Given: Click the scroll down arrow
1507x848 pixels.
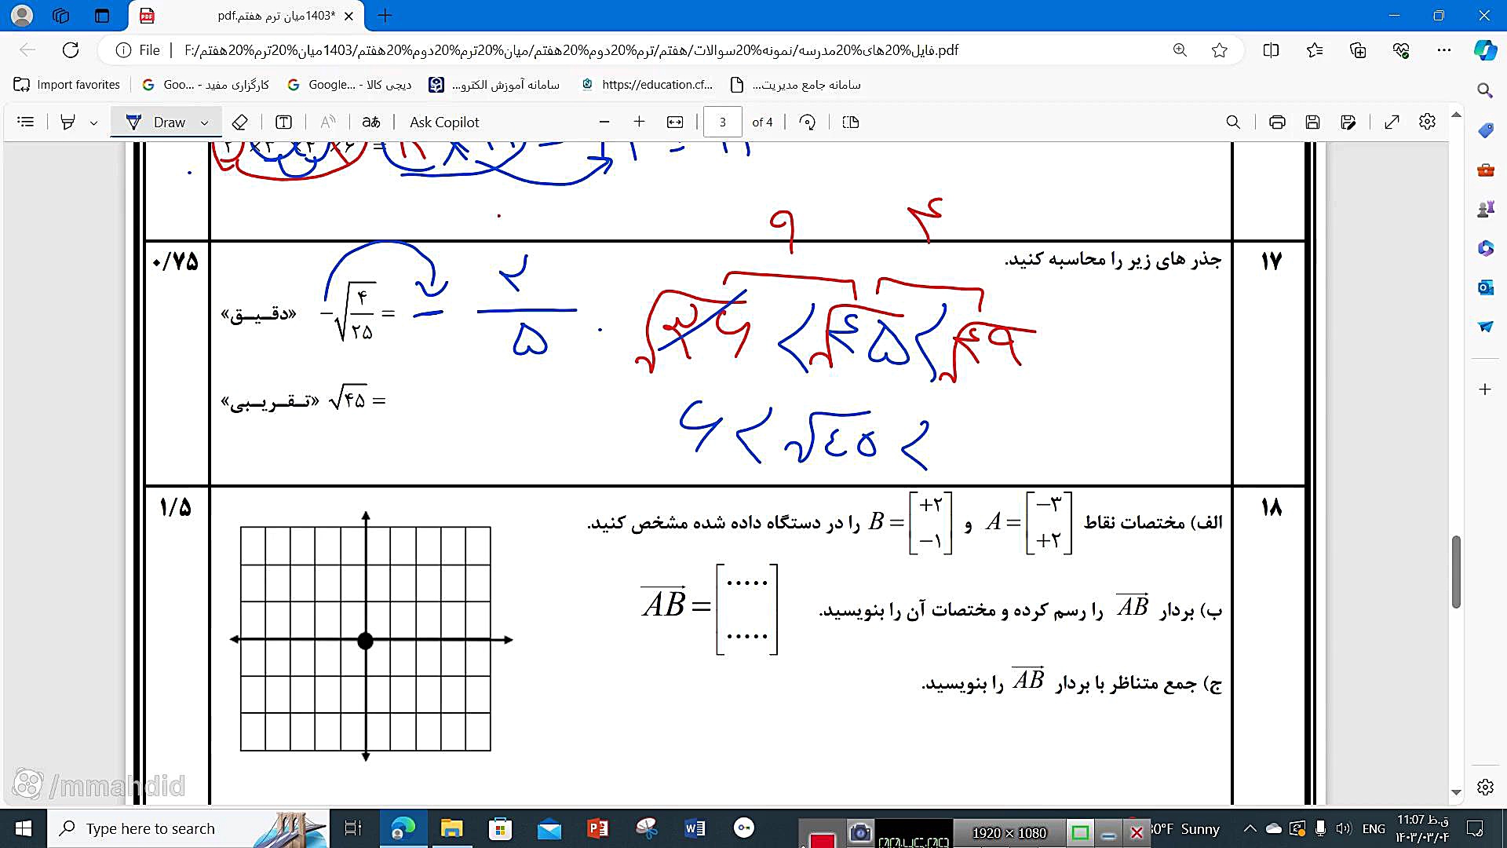Looking at the screenshot, I should click(1456, 792).
